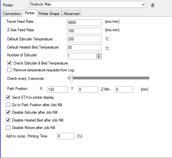Image resolution: width=172 pixels, height=158 pixels.
Task: Click the temperature check interval slider handle
Action: tap(71, 78)
